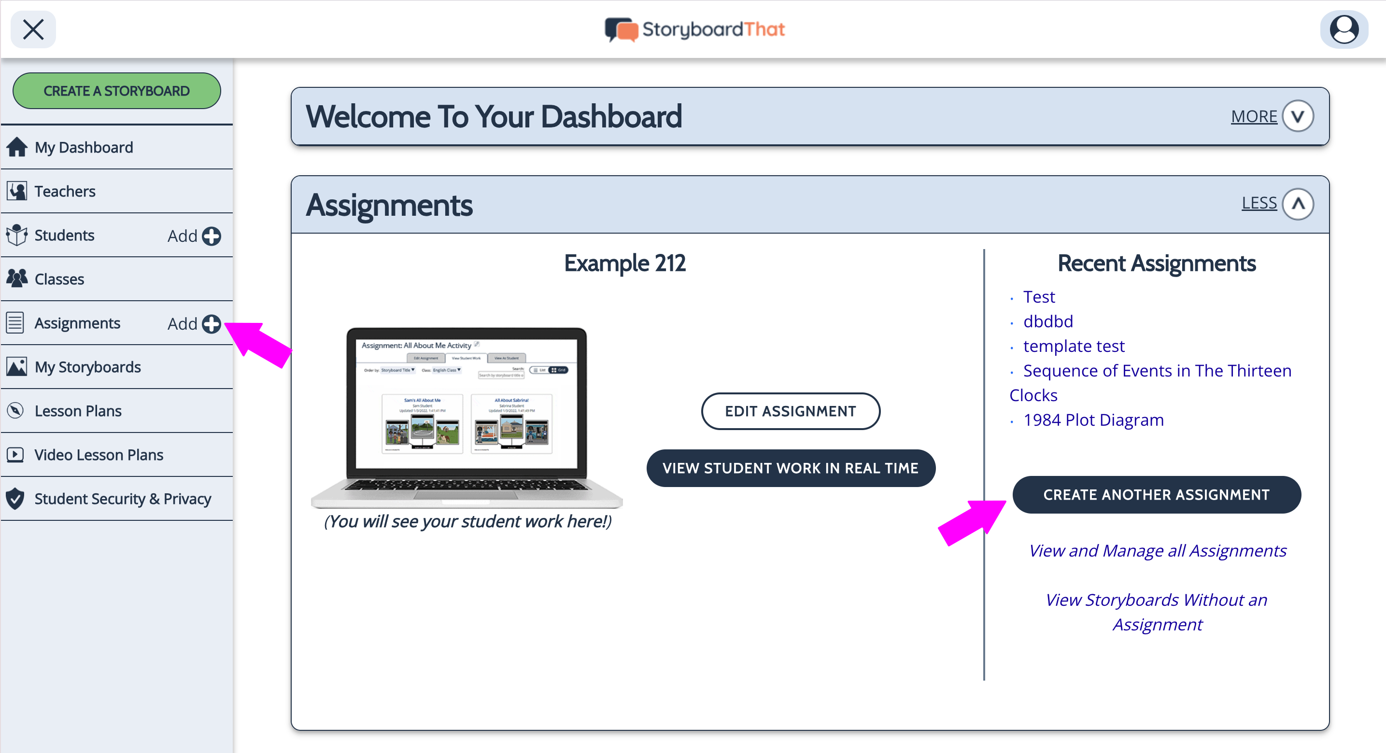
Task: Click the plus icon to add Students
Action: click(212, 236)
